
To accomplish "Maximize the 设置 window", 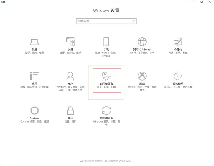I will point(202,2).
